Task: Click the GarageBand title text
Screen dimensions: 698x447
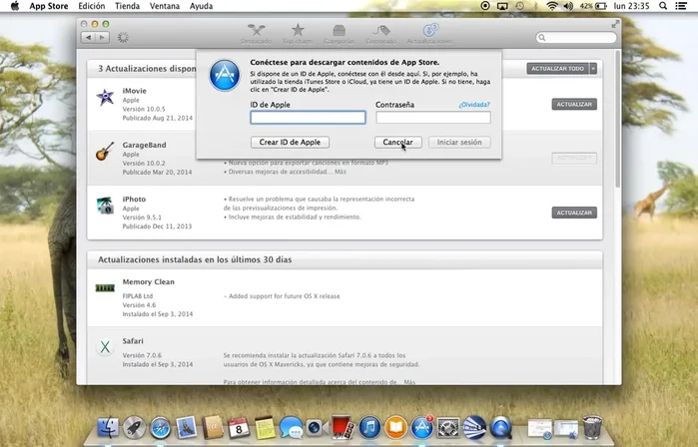Action: (x=144, y=145)
